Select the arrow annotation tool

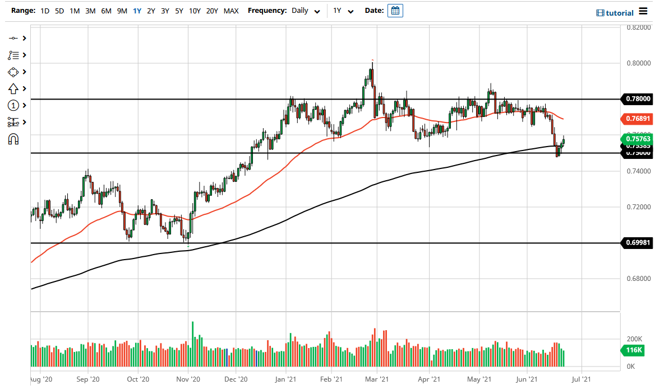pyautogui.click(x=13, y=88)
